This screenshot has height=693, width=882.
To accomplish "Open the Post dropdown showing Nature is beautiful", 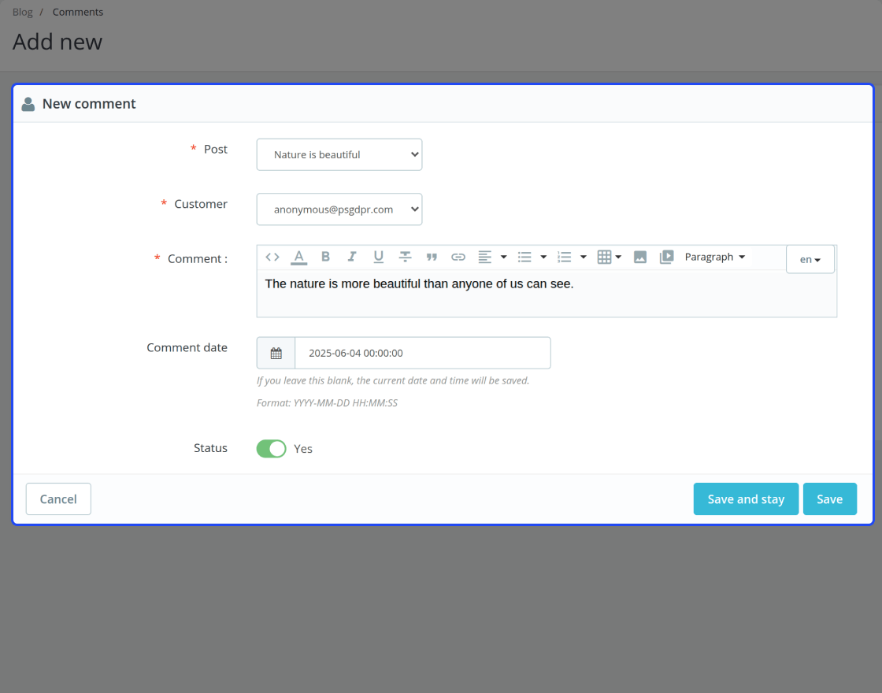I will [x=339, y=154].
